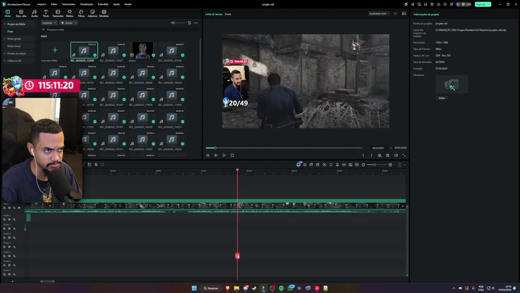Open Spotify from the taskbar

tap(281, 288)
